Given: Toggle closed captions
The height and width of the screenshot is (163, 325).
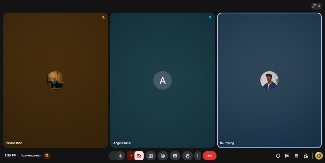Looking at the screenshot, I should coord(175,156).
